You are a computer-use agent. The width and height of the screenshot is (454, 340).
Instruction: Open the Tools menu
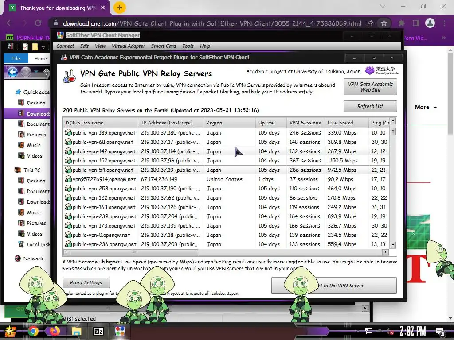[188, 46]
